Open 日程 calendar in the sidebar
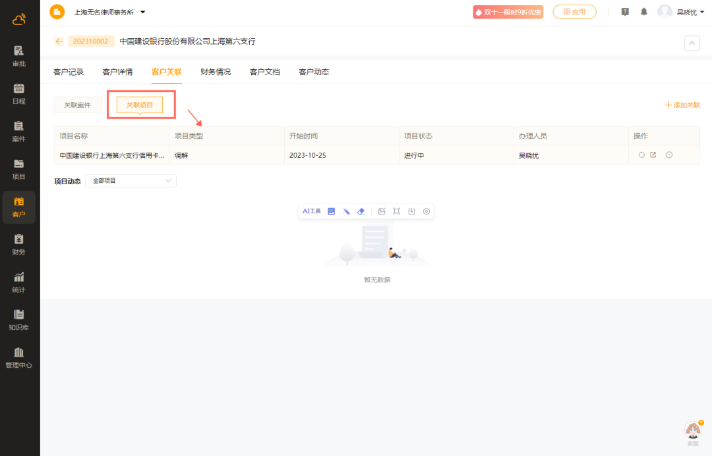Screen dimensions: 712x456 (19, 94)
